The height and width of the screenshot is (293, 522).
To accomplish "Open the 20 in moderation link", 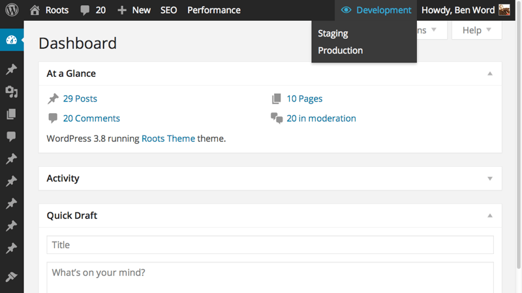I will pos(321,118).
